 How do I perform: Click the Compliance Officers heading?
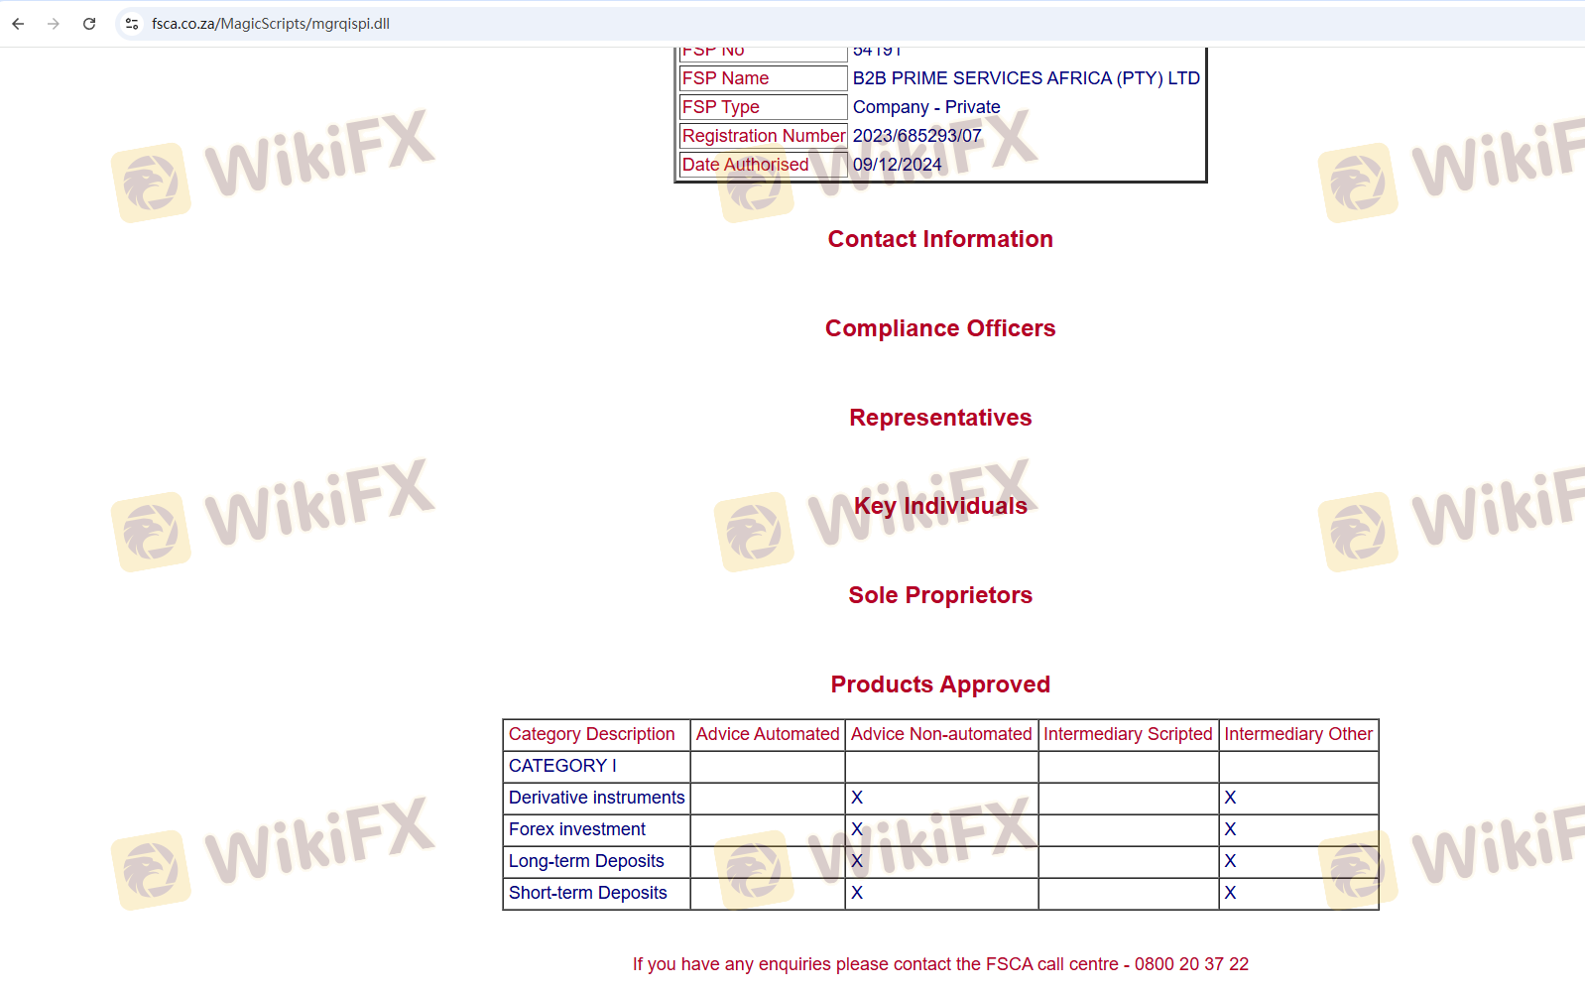tap(940, 328)
